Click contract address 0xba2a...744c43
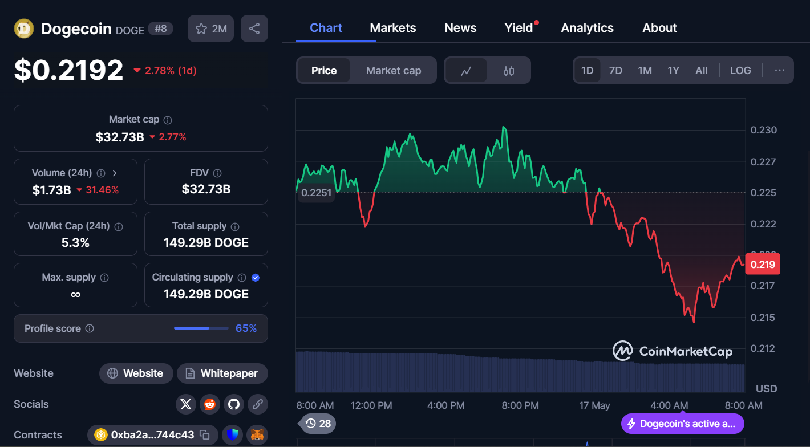 point(152,435)
